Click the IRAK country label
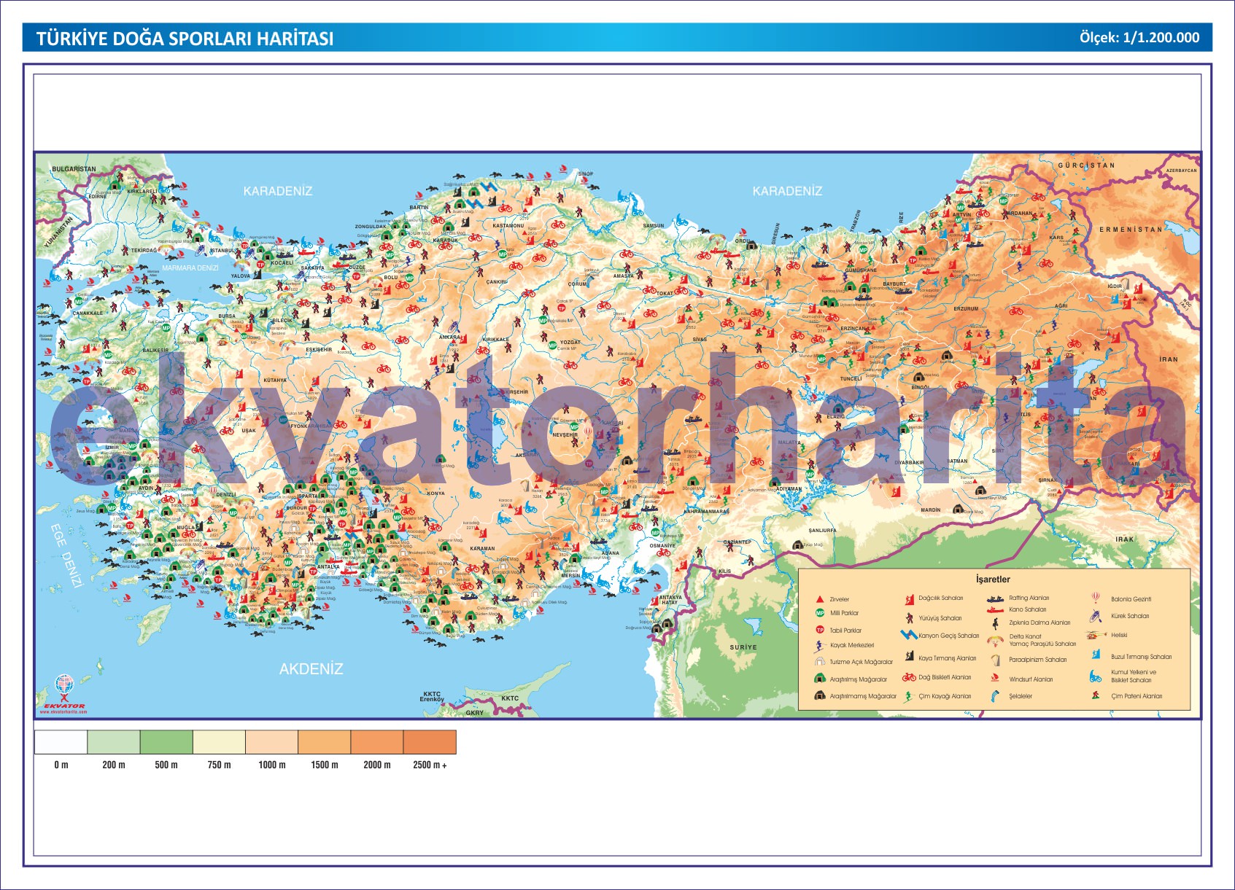The height and width of the screenshot is (890, 1235). coord(1125,539)
